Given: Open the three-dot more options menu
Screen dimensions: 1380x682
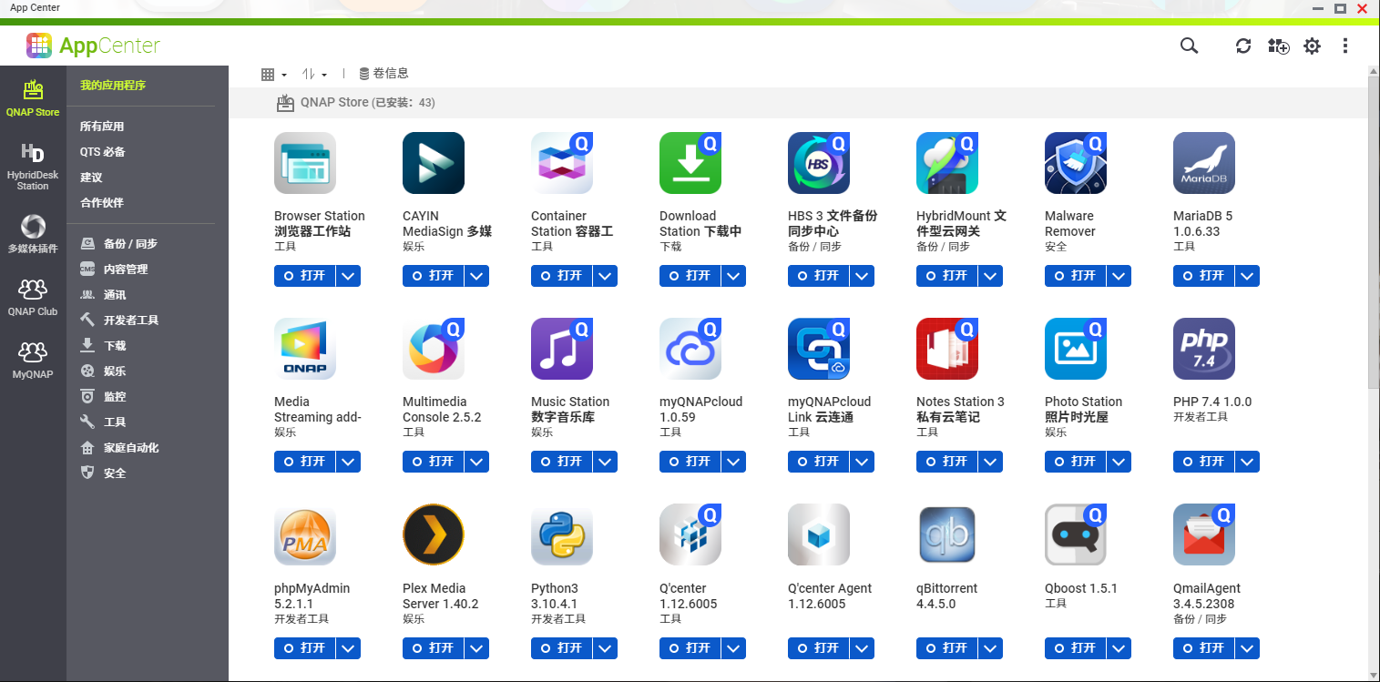Looking at the screenshot, I should click(x=1345, y=46).
